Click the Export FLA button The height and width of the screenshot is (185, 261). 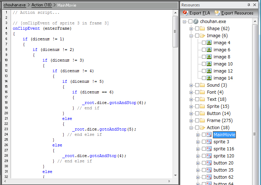click(196, 13)
